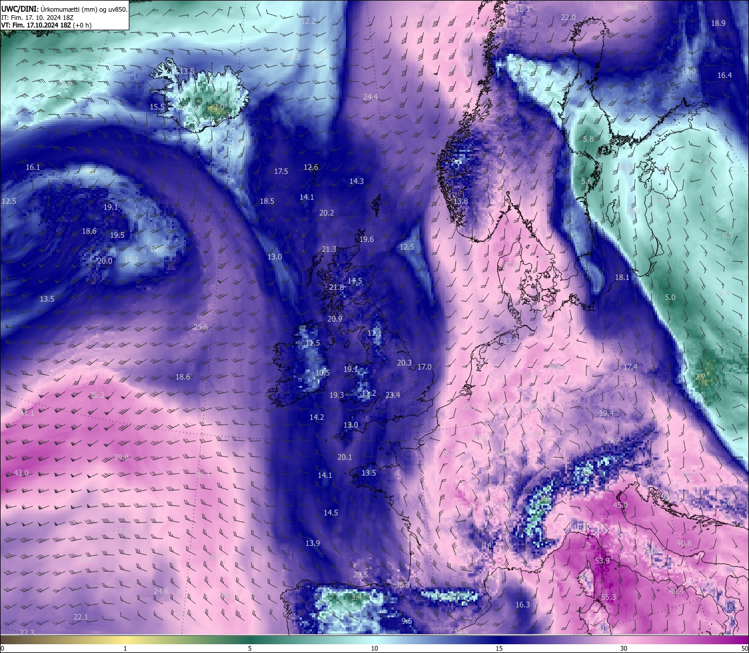Click the 20.1 value off Brittany

[x=345, y=457]
